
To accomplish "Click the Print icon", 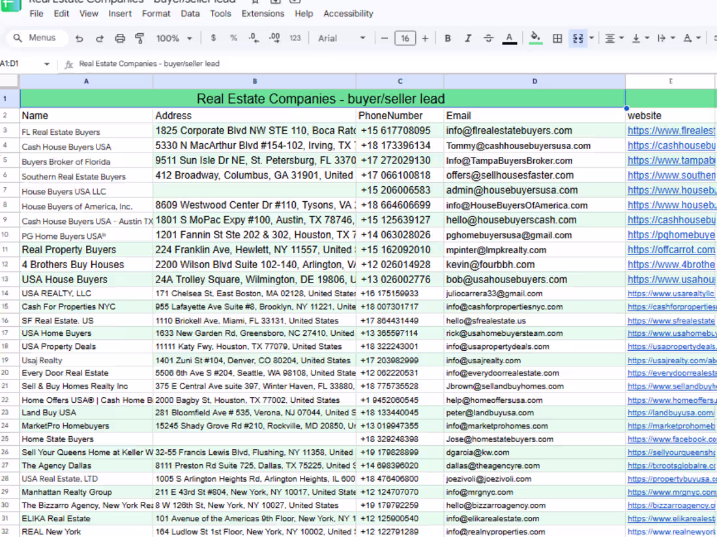I will (120, 39).
